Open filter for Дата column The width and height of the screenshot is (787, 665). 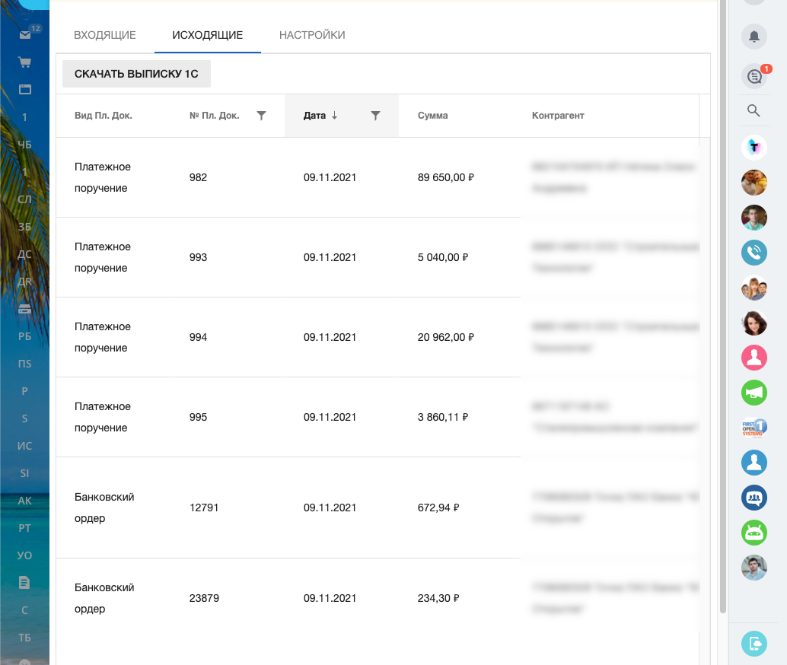click(x=375, y=116)
